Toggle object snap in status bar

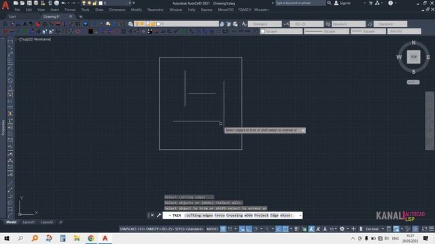(x=285, y=229)
